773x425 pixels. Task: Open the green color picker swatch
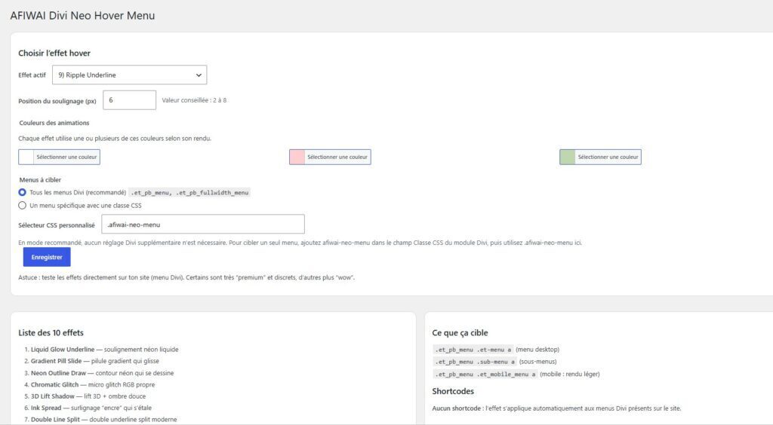click(568, 157)
